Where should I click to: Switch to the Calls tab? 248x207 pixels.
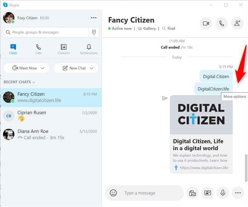[38, 49]
